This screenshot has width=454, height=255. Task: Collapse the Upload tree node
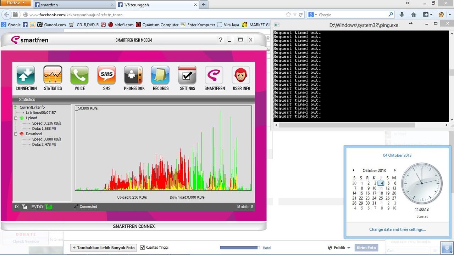[x=16, y=118]
